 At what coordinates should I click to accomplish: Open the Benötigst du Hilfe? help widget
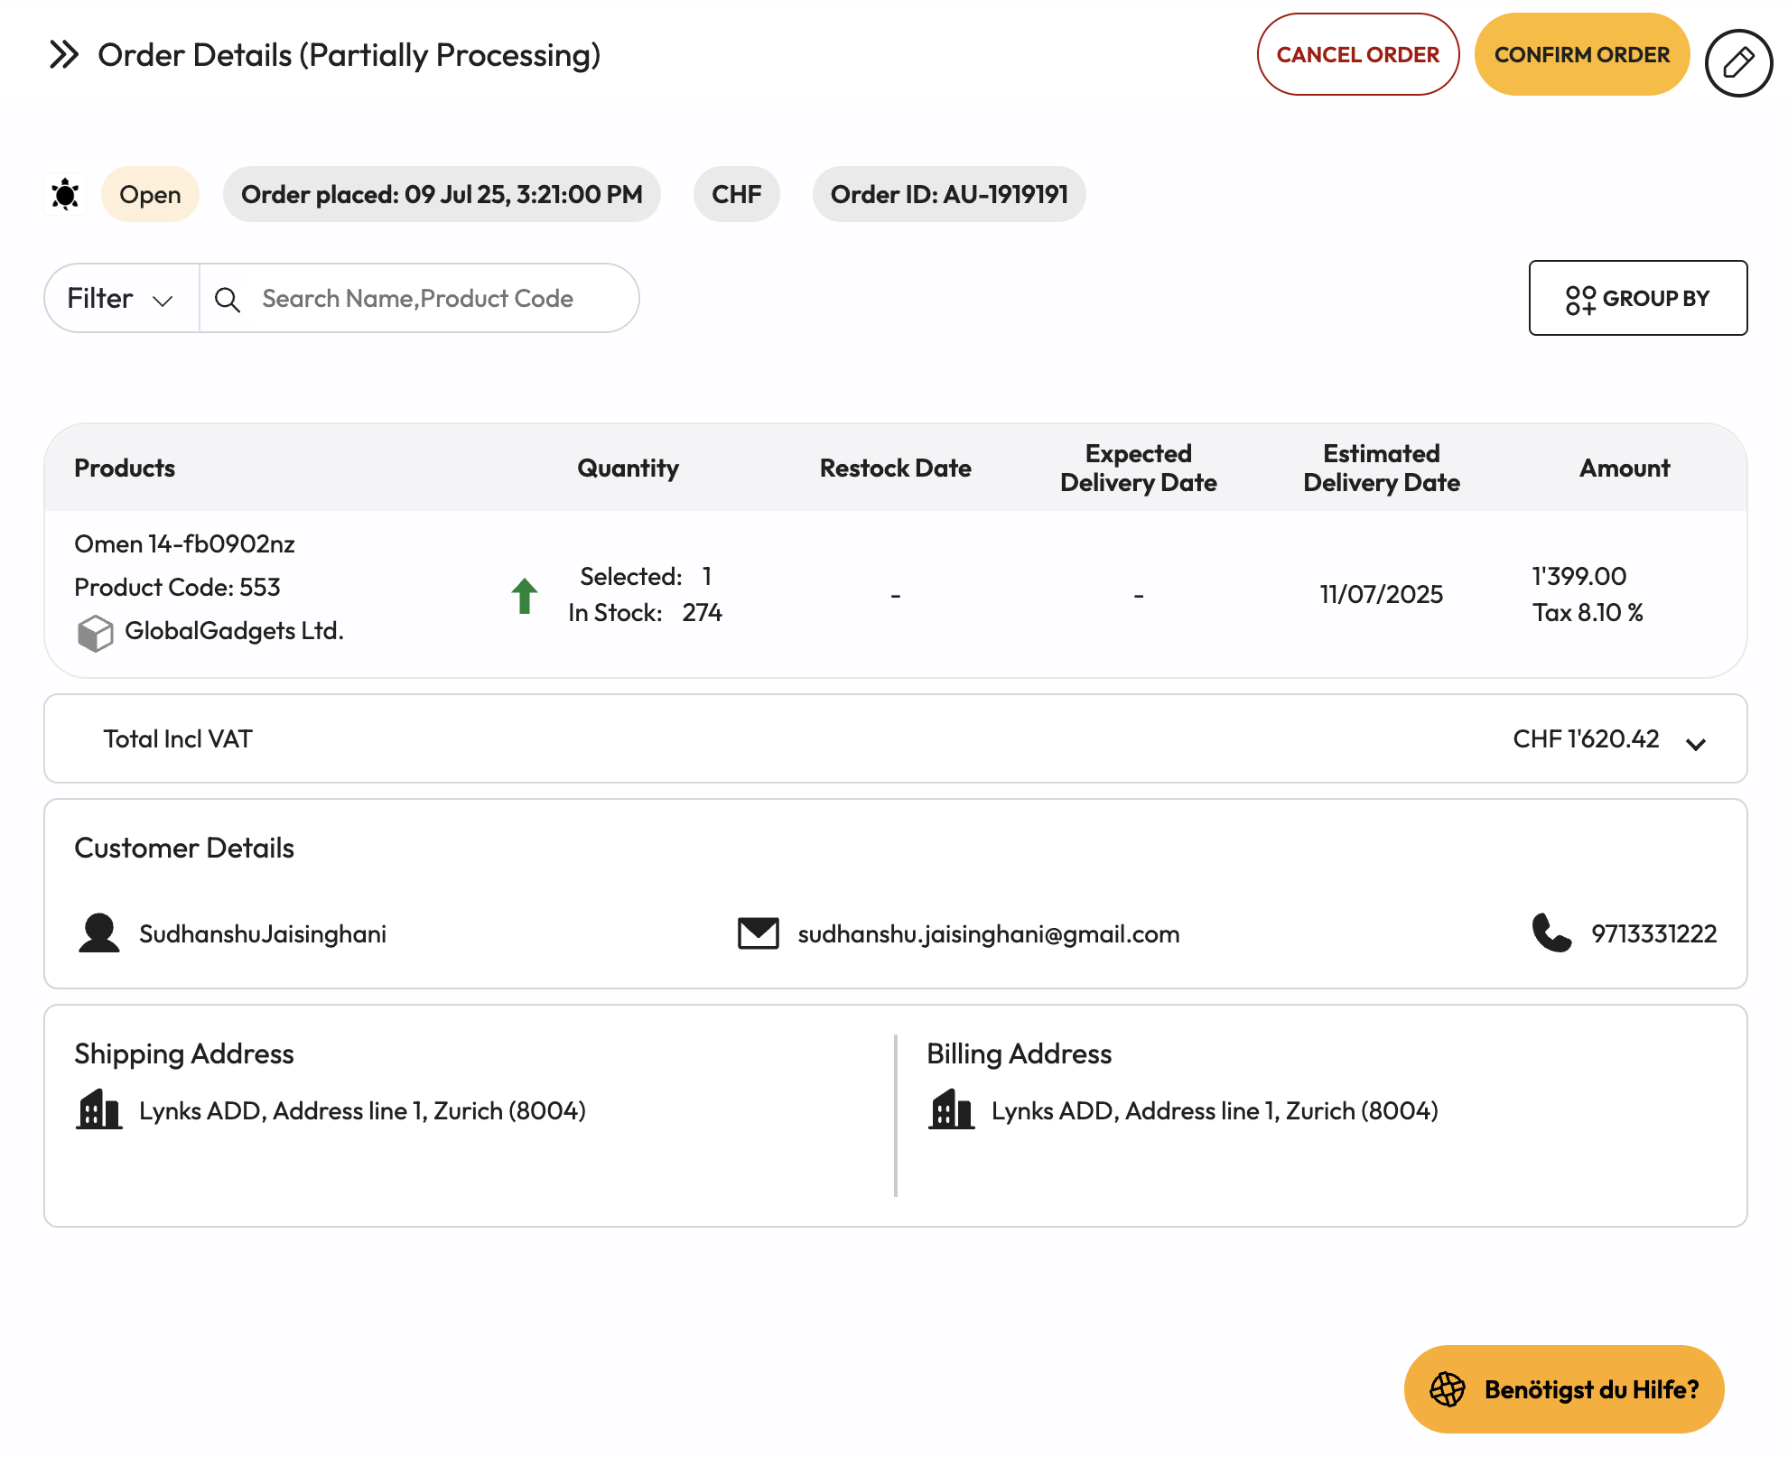(1563, 1388)
